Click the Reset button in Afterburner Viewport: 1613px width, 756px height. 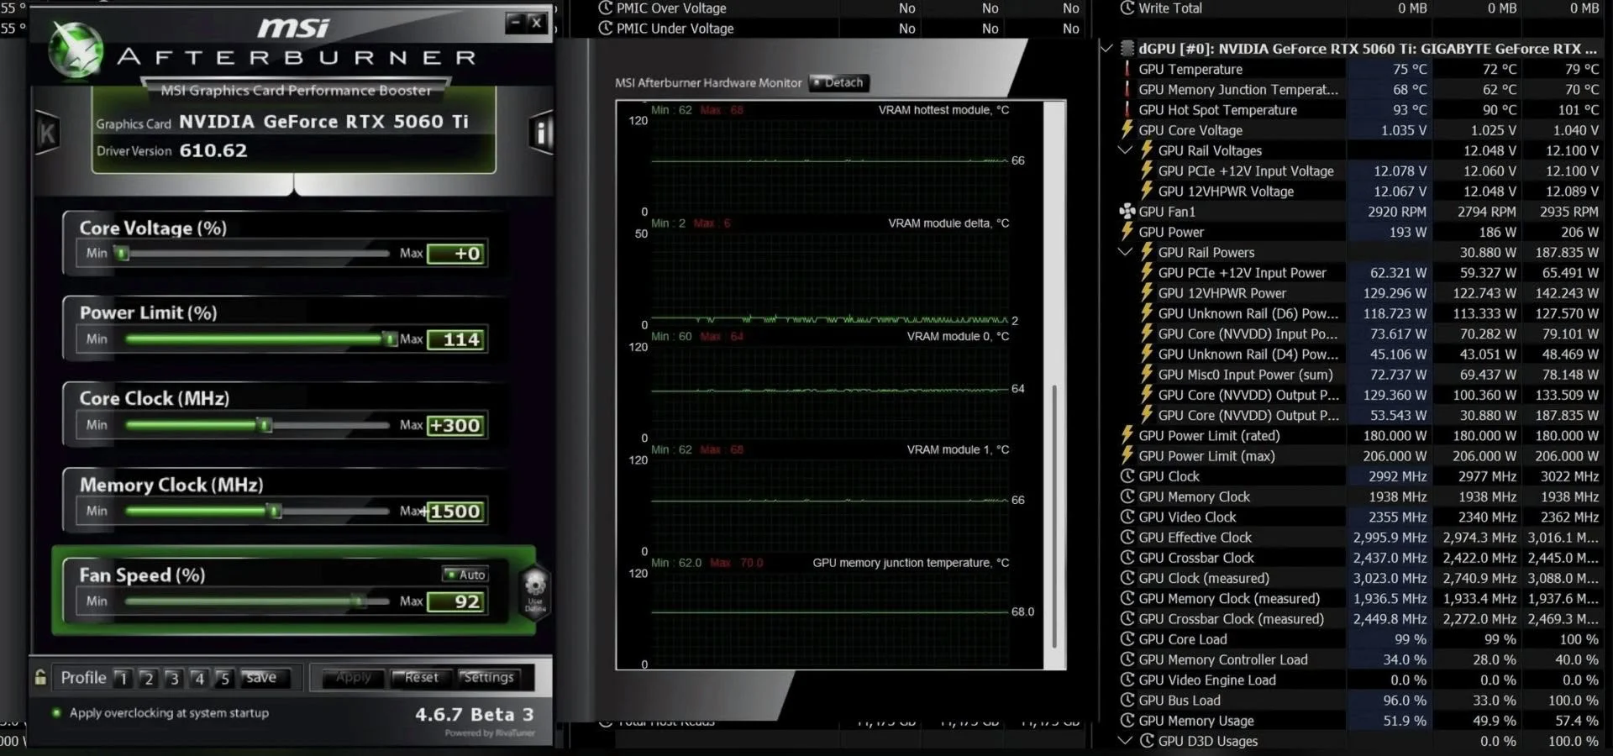click(422, 678)
